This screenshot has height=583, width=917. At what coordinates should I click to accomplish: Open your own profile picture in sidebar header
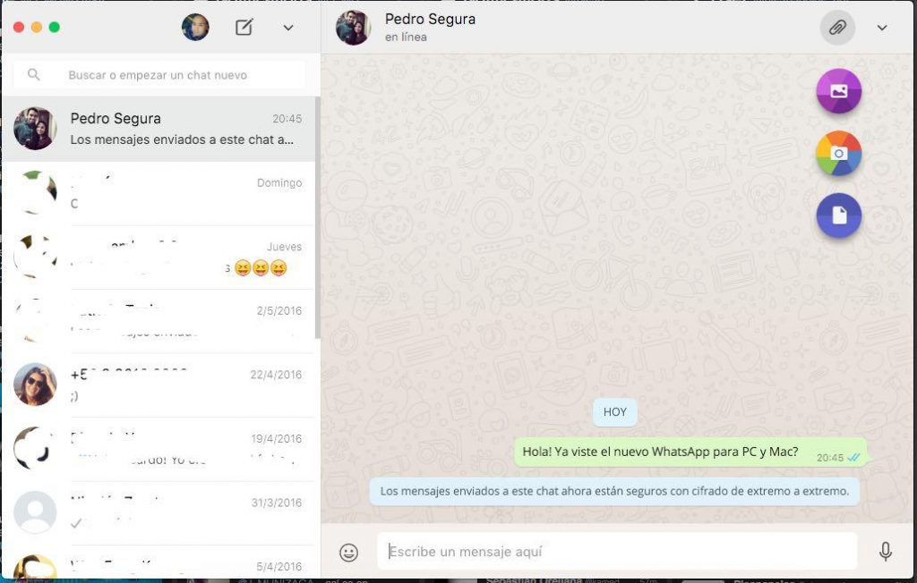point(195,27)
